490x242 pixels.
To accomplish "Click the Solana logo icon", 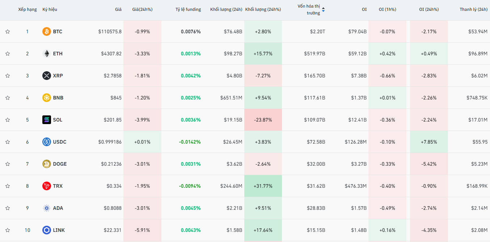I will point(47,120).
